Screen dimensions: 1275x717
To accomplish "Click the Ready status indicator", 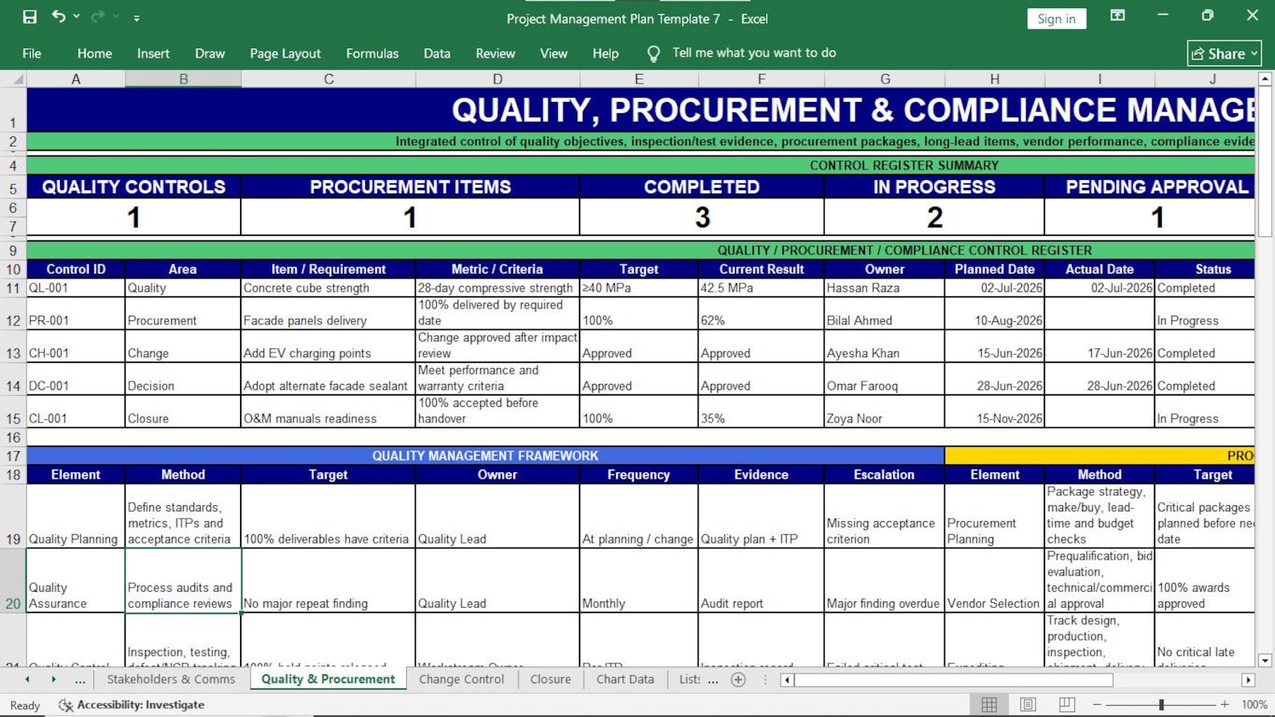I will [x=25, y=705].
